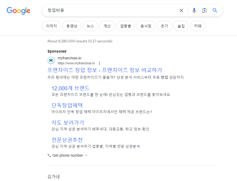
Task: Open the 프랜차이즈 창업 정보 sponsored link
Action: click(x=105, y=70)
